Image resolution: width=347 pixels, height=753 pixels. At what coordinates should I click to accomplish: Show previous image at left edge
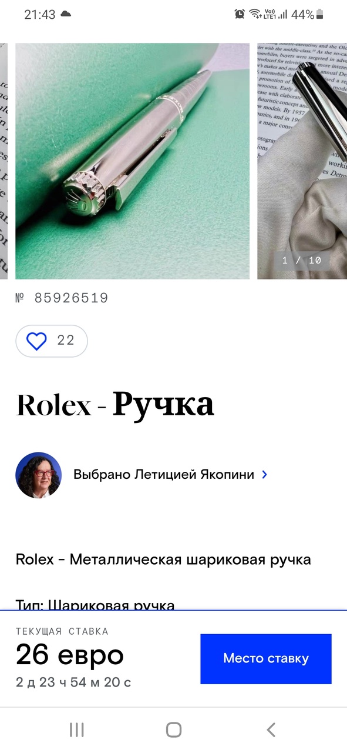coord(4,161)
